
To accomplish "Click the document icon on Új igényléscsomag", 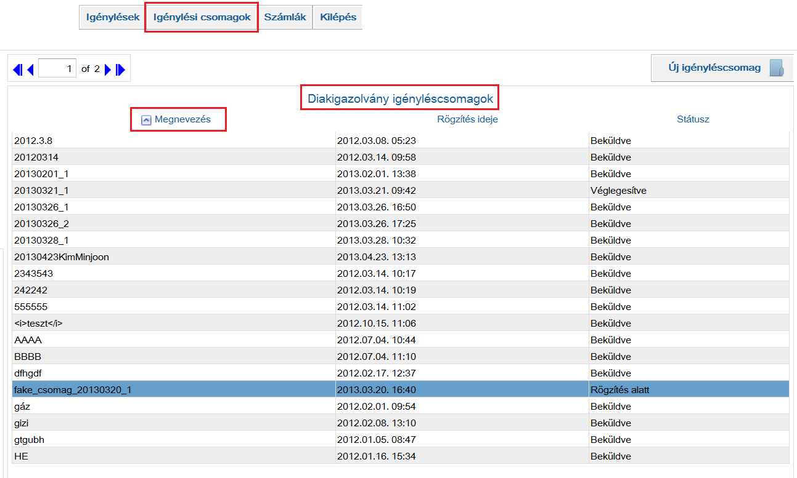I will point(777,68).
